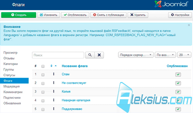The image size is (193, 113).
Task: Toggle published status of Поддерживаю
Action: click(178, 109)
